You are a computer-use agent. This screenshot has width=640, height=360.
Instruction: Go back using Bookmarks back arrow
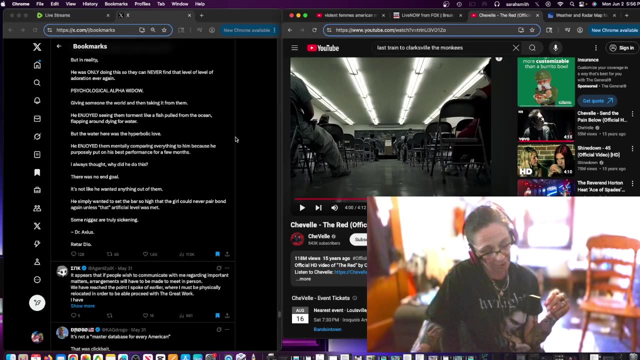pos(59,46)
